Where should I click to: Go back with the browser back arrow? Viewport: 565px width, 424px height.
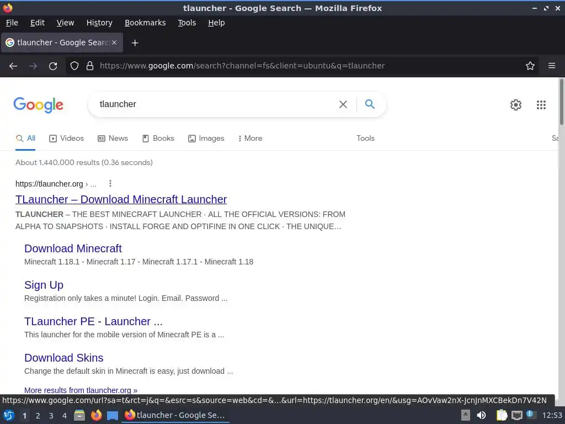tap(13, 66)
